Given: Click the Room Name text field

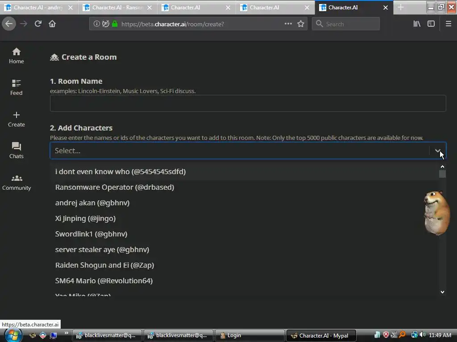Looking at the screenshot, I should coord(248,103).
